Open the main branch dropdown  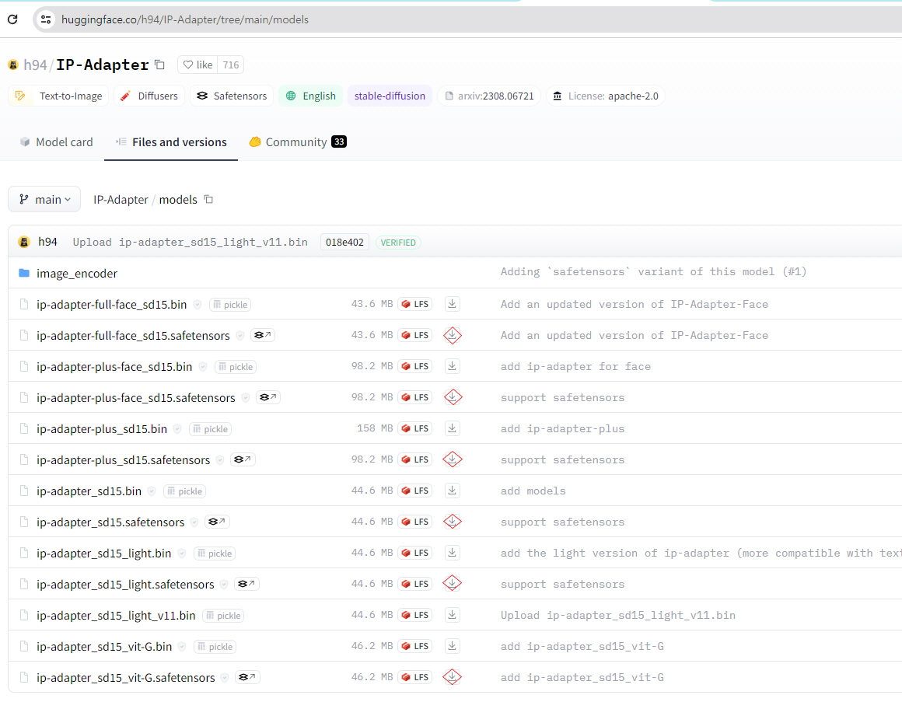44,200
